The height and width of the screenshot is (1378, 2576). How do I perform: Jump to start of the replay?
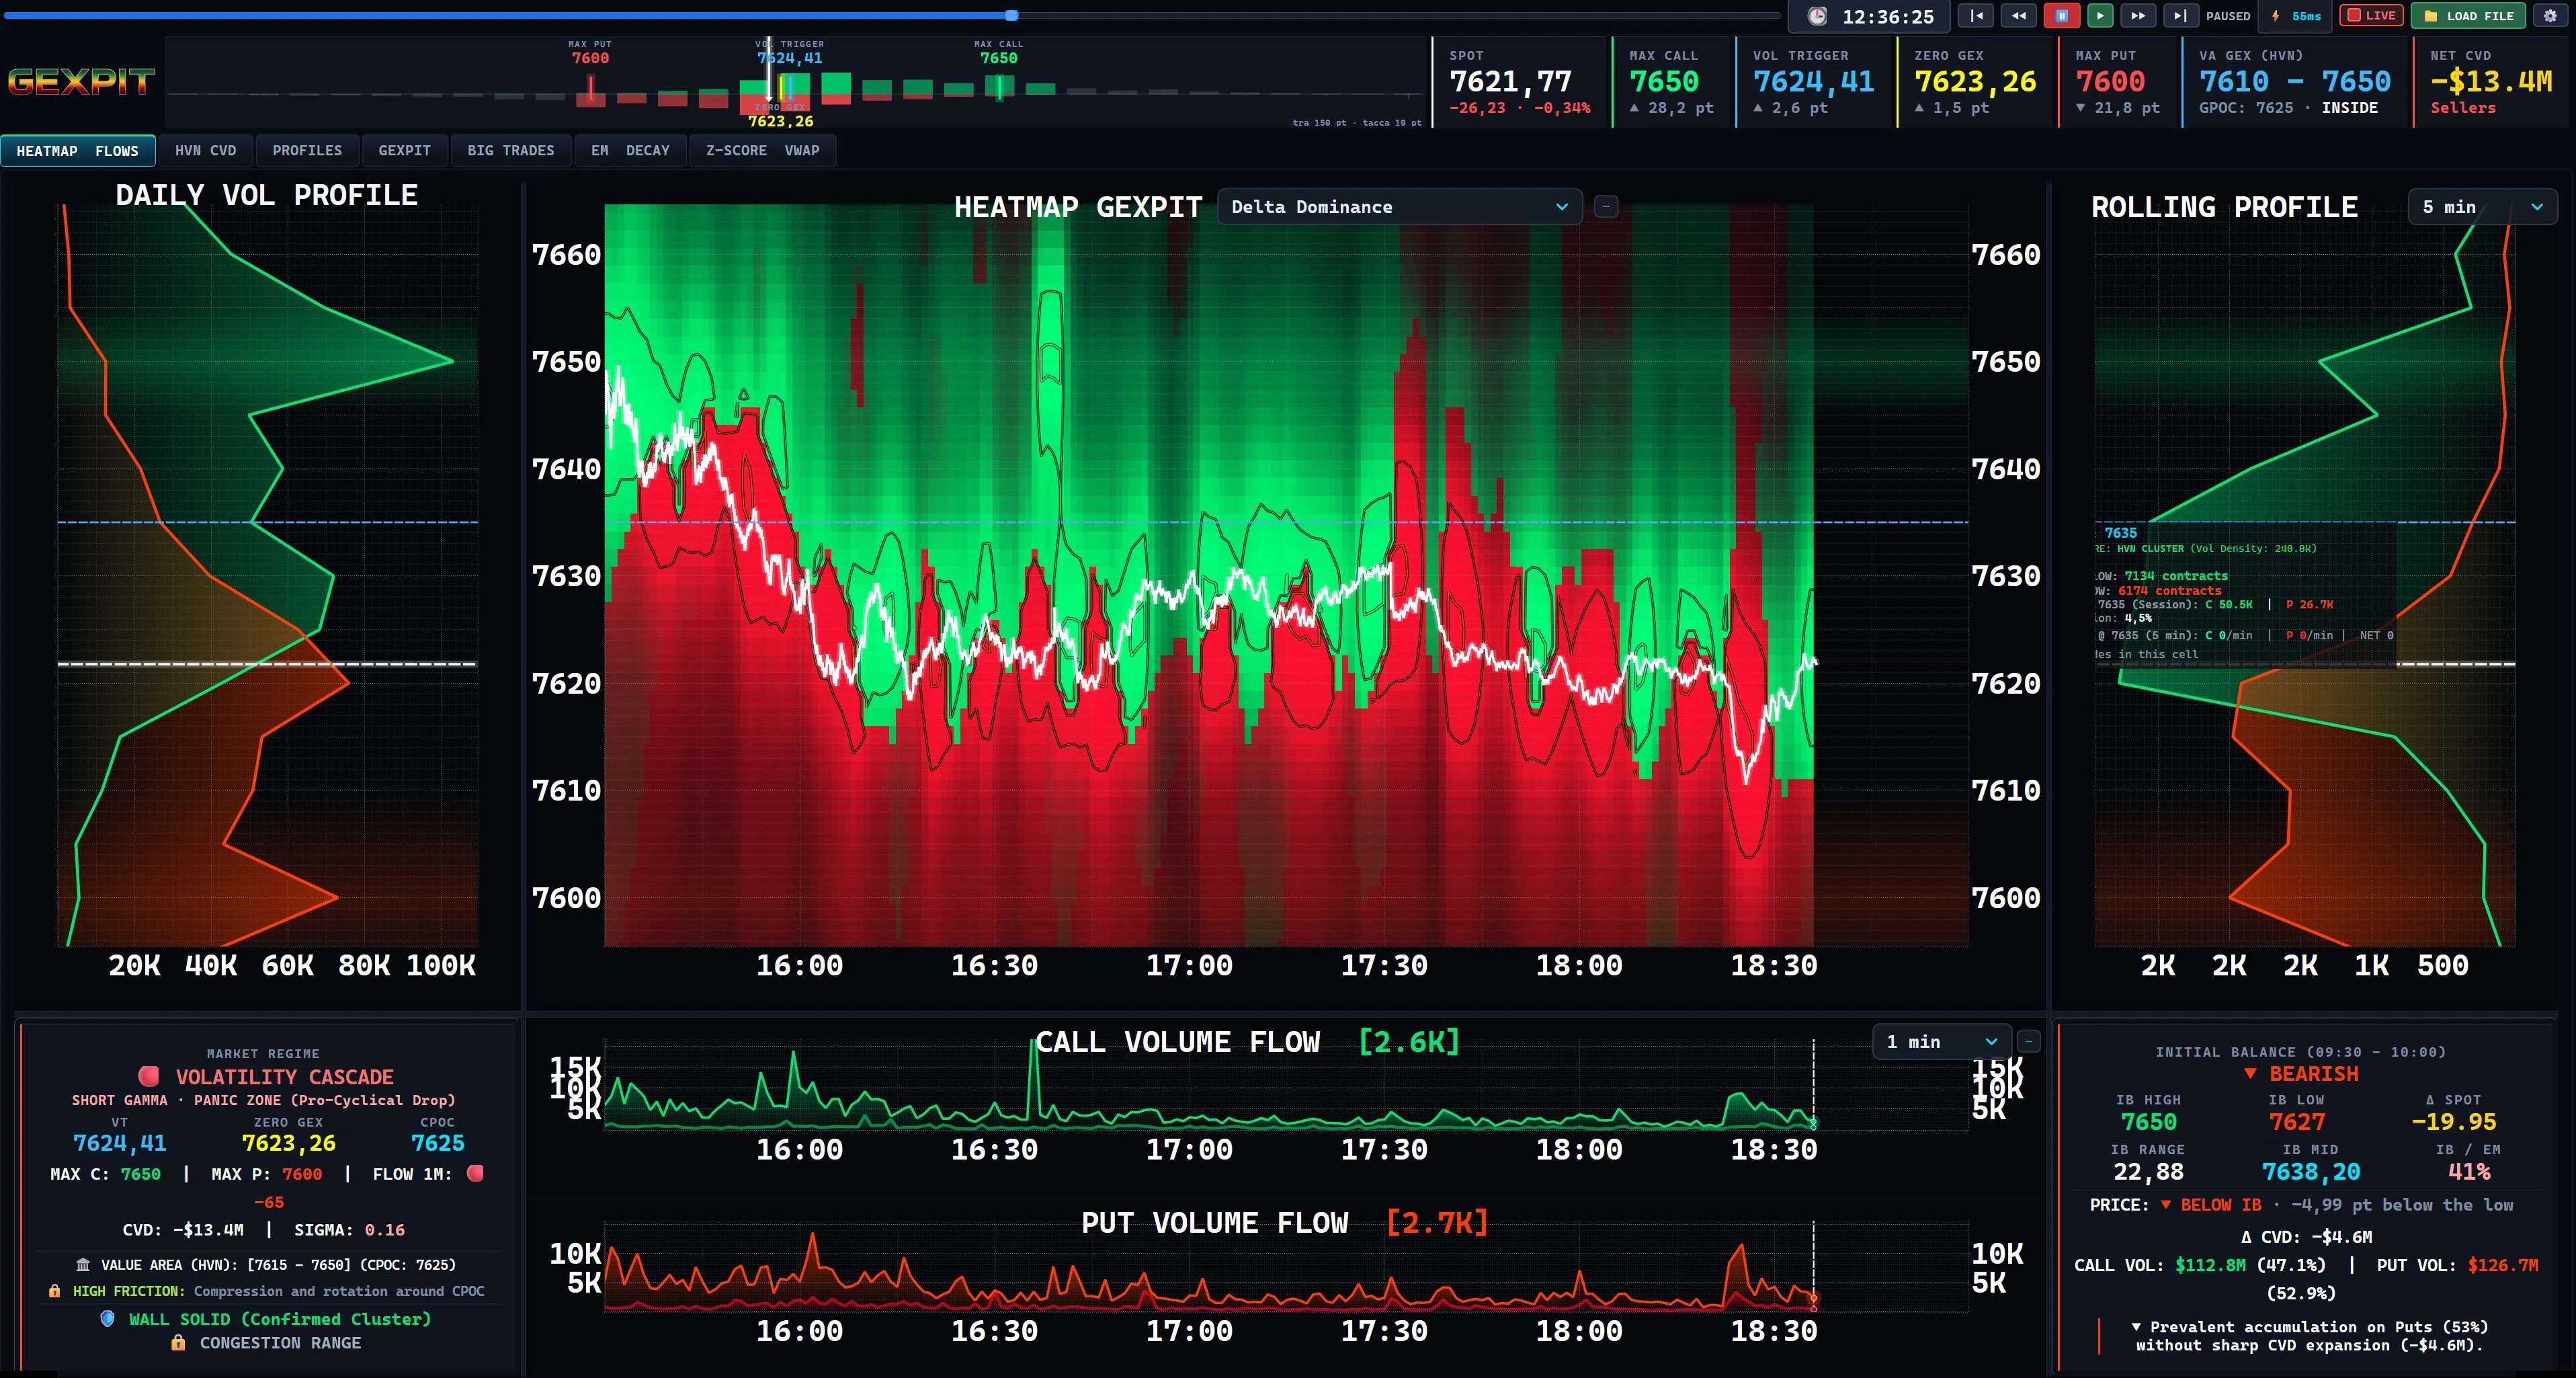pos(1977,16)
